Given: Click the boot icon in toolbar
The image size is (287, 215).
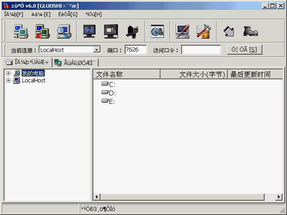Looking at the screenshot, I should [x=250, y=31].
